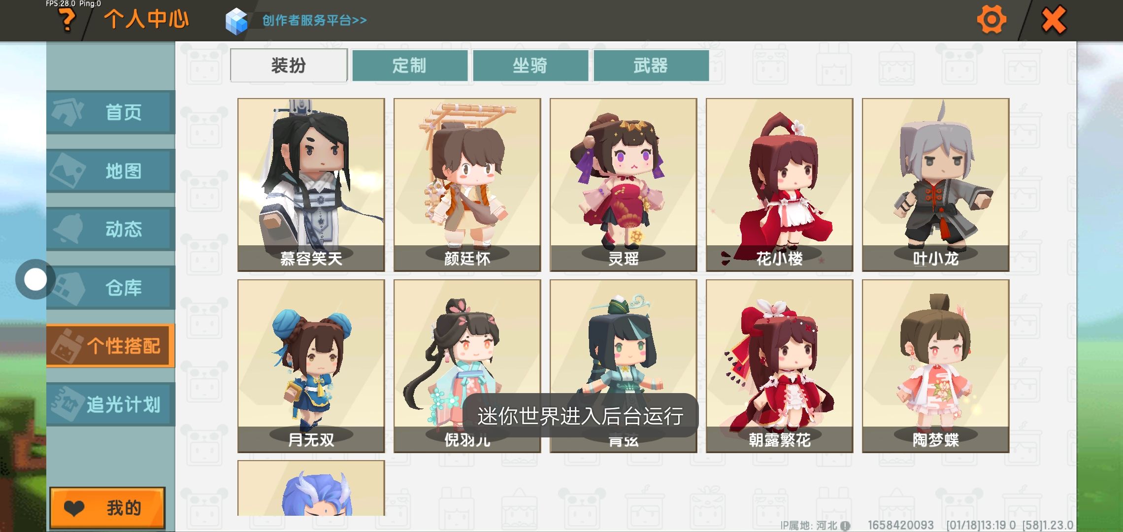Viewport: 1123px width, 532px height.
Task: Go to 首页 in the sidebar
Action: (x=111, y=112)
